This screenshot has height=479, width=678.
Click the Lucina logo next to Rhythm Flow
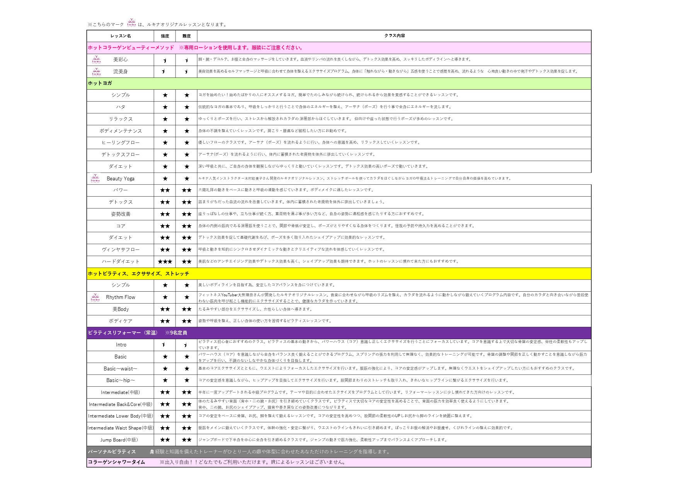pyautogui.click(x=95, y=297)
